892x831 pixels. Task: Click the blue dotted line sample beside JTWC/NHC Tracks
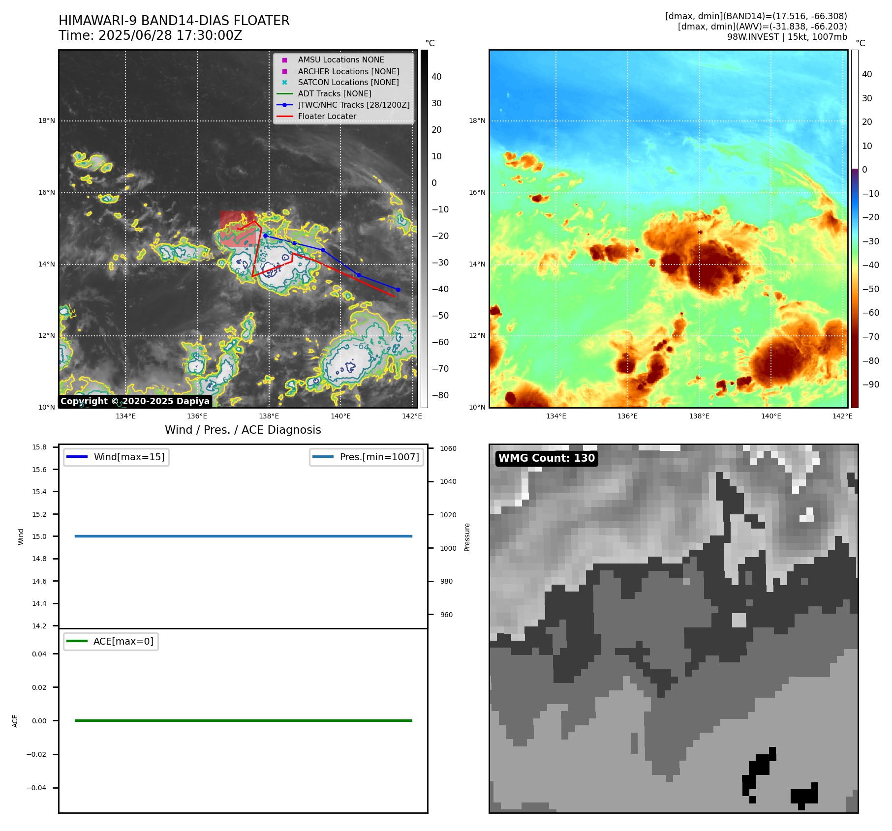pyautogui.click(x=284, y=105)
